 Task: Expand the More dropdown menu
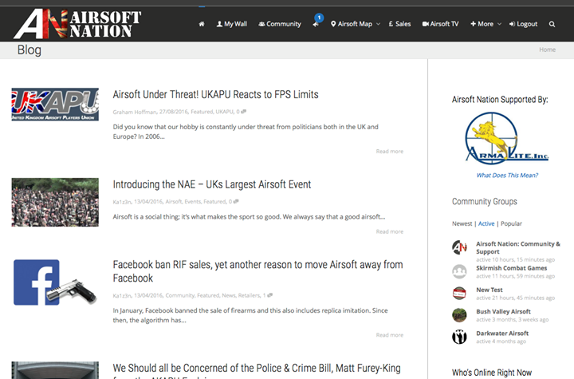click(x=486, y=24)
